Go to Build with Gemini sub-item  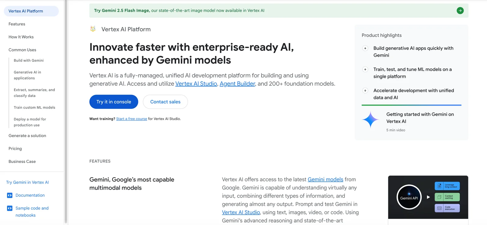pos(29,61)
